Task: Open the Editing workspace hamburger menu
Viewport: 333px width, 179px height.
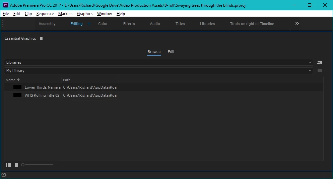Action: (89, 24)
